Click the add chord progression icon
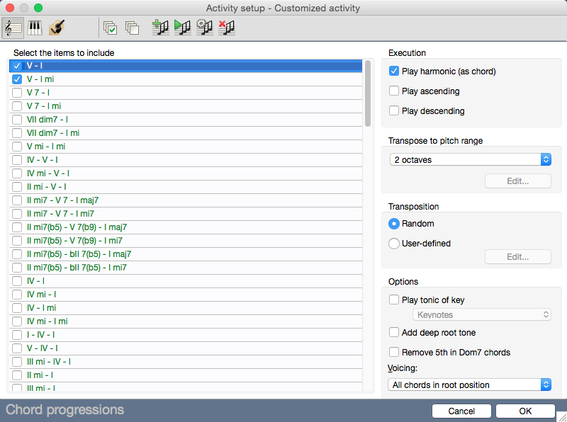Screen dimensions: 567x422 (x=161, y=28)
